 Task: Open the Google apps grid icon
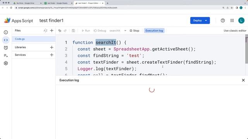click(232, 20)
